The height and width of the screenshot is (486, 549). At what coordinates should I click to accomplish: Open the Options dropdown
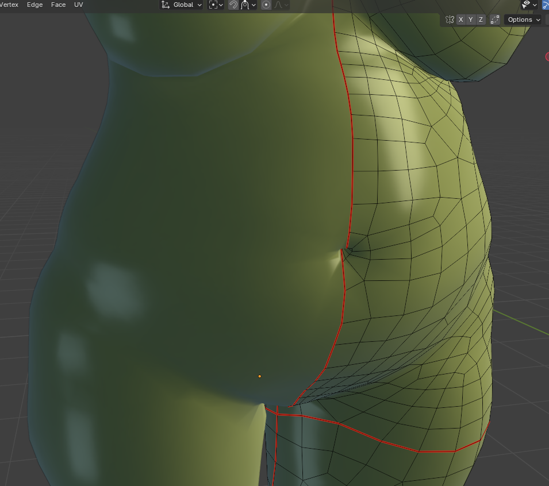click(x=524, y=20)
